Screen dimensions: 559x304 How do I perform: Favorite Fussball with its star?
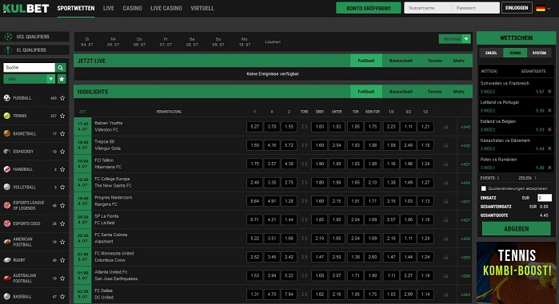click(62, 98)
